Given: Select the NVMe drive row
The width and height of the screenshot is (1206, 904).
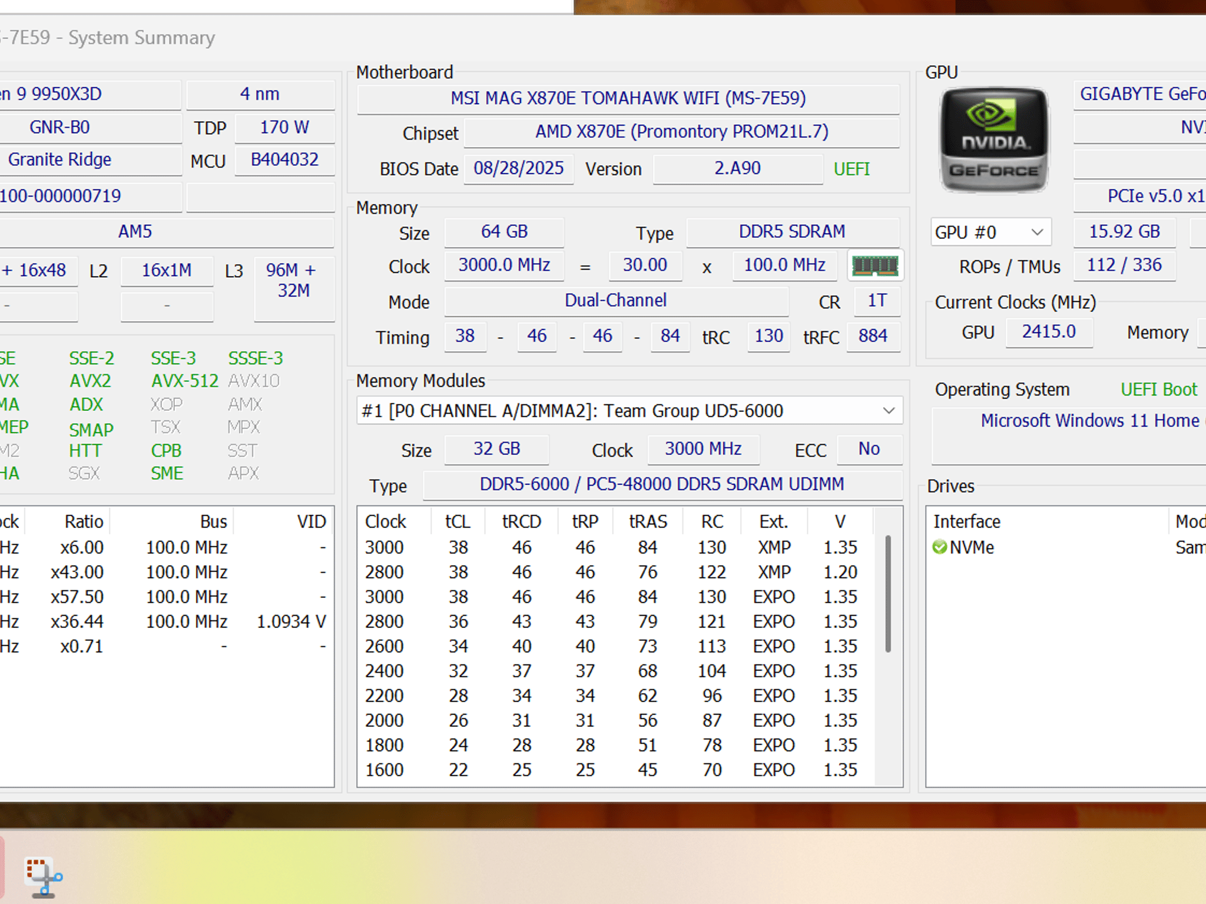Looking at the screenshot, I should (1067, 547).
